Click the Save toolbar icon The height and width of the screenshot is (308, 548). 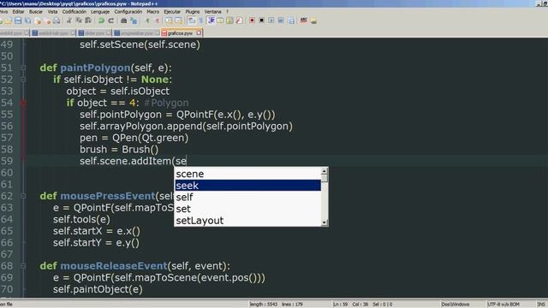(18, 21)
